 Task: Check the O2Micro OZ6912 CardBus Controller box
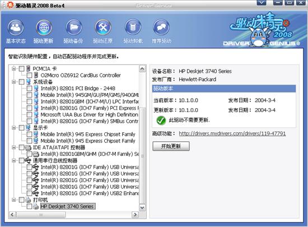pyautogui.click(x=29, y=75)
